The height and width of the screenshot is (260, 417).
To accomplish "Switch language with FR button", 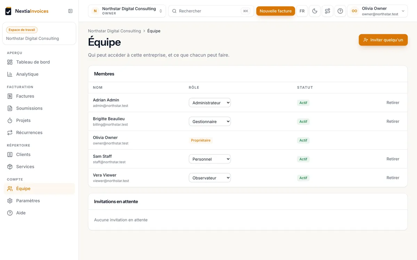I will [302, 11].
